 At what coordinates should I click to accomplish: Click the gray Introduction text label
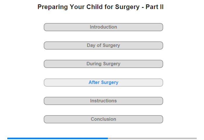pos(103,27)
